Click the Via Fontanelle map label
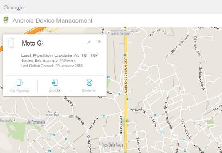Image resolution: width=222 pixels, height=153 pixels. (36, 122)
